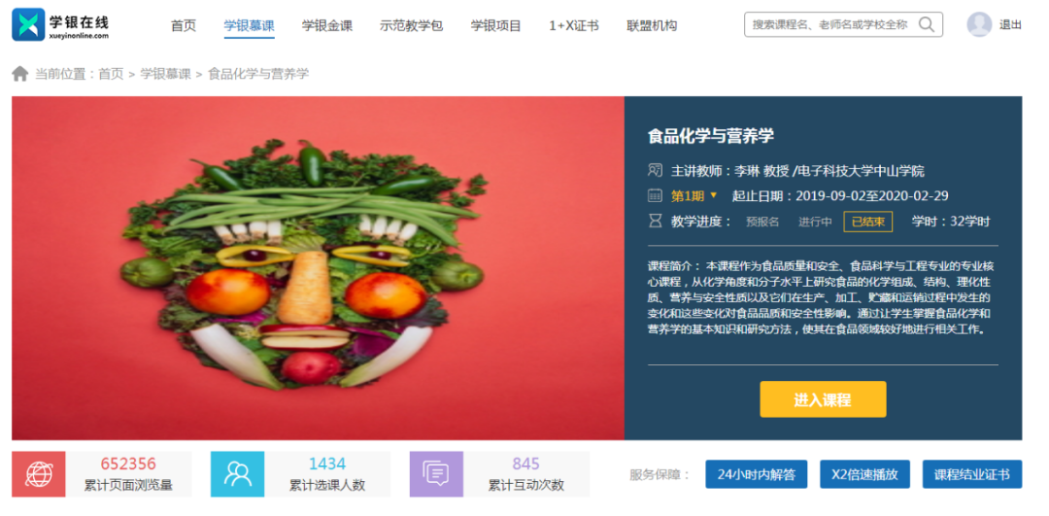Click the 进入课程 button
The width and height of the screenshot is (1049, 516).
823,399
